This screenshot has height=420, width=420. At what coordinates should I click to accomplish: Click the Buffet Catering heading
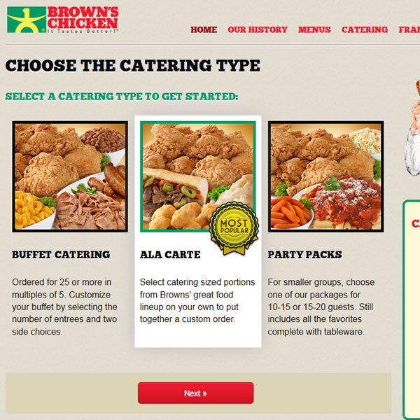[x=61, y=255]
